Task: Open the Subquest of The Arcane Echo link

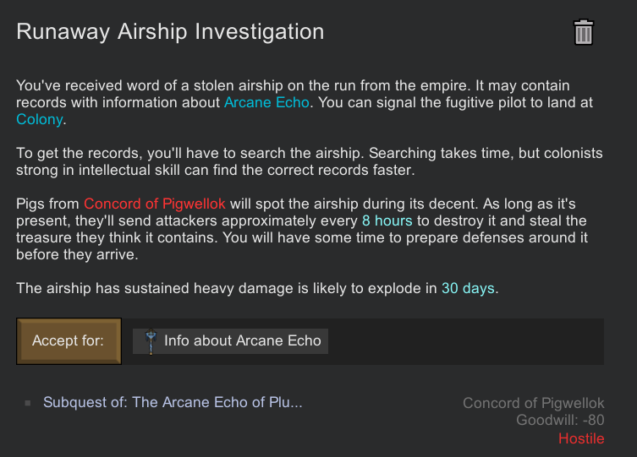Action: point(173,402)
